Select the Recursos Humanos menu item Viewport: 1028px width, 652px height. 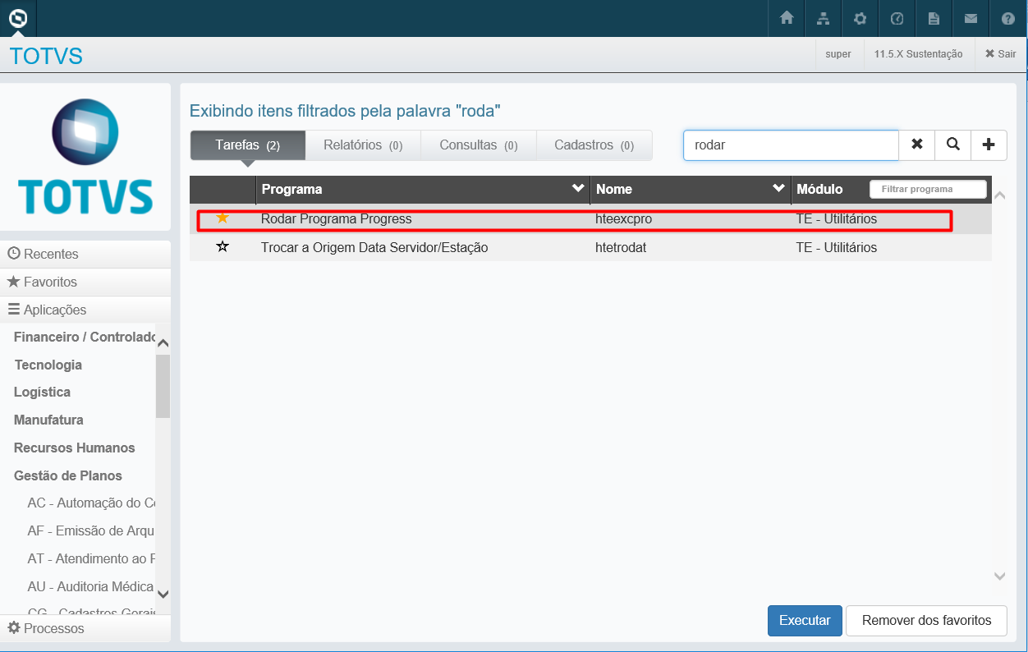point(75,448)
